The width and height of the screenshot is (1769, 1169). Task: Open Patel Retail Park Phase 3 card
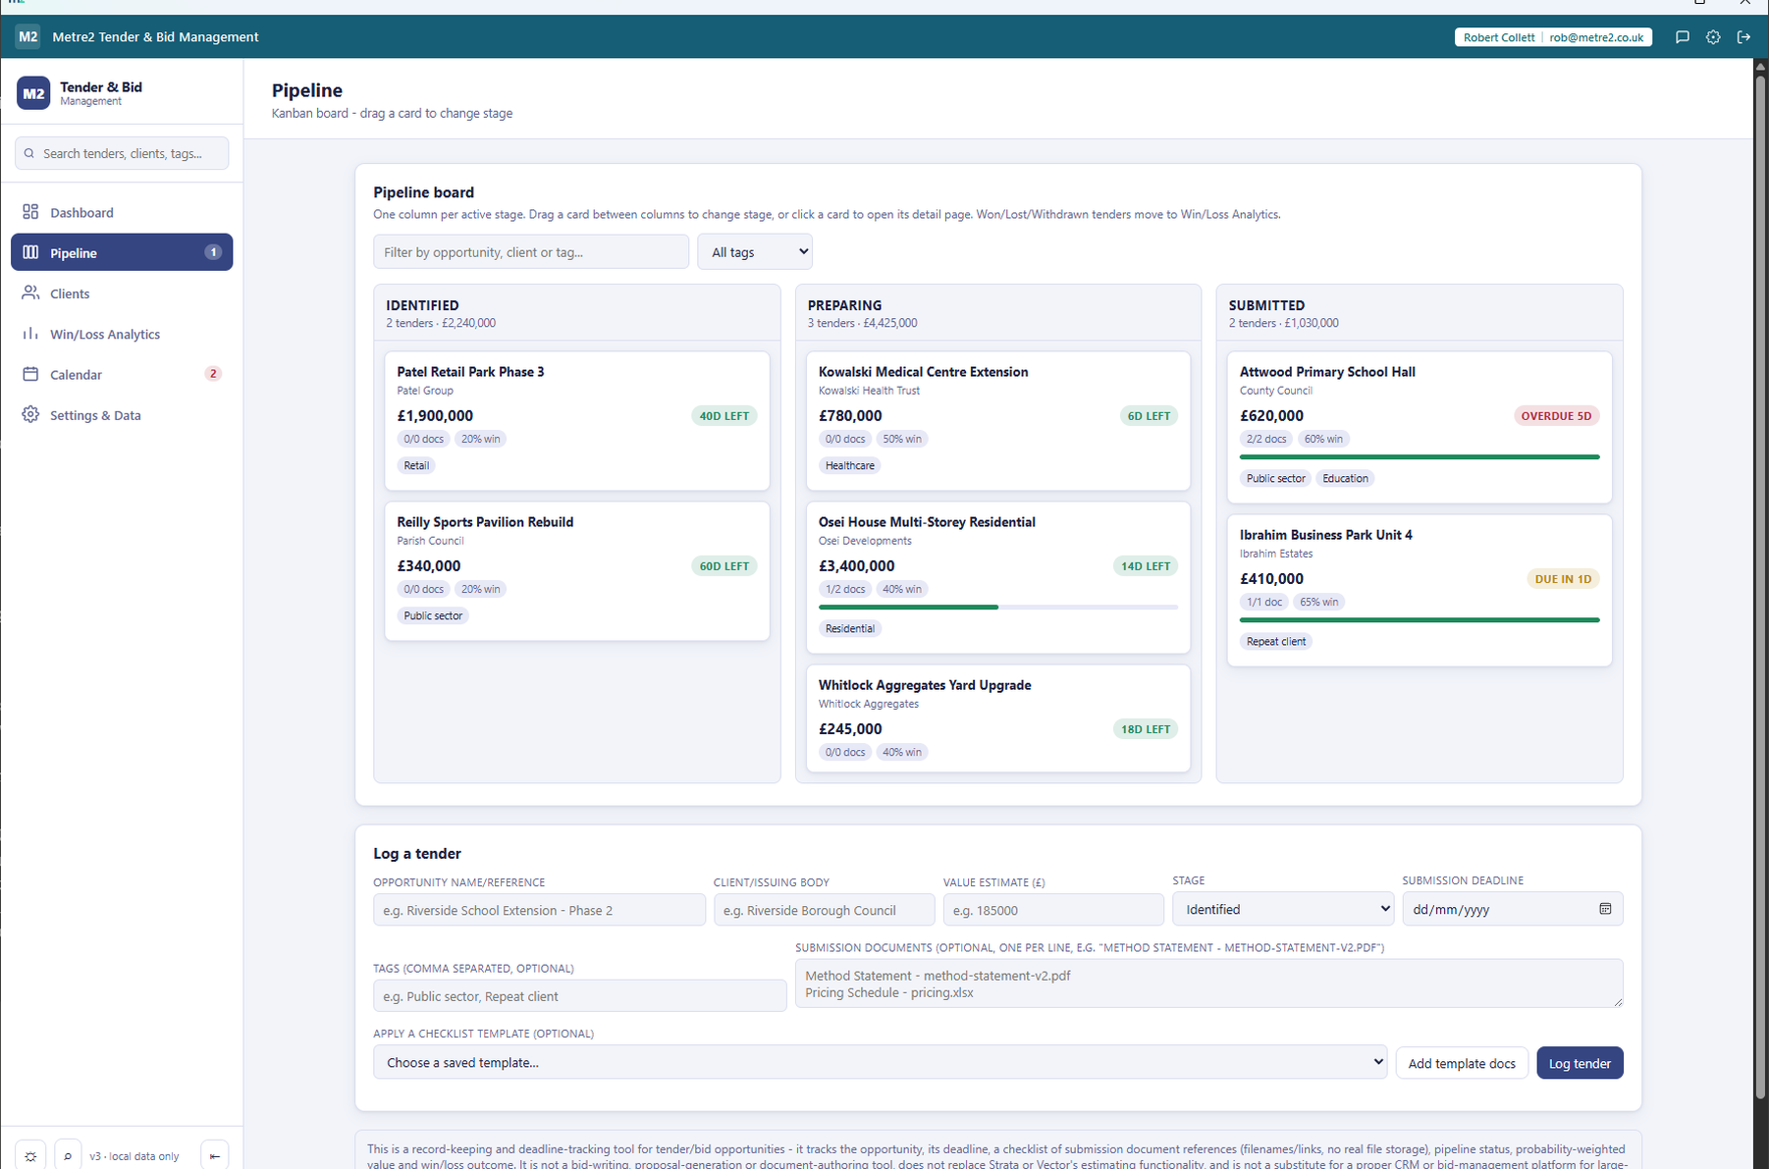pyautogui.click(x=577, y=420)
